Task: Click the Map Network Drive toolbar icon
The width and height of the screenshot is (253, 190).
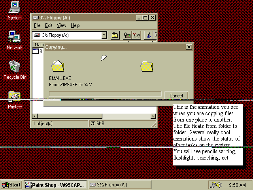Action: coord(127,35)
